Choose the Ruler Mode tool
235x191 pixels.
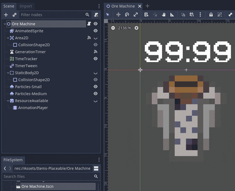click(x=172, y=15)
